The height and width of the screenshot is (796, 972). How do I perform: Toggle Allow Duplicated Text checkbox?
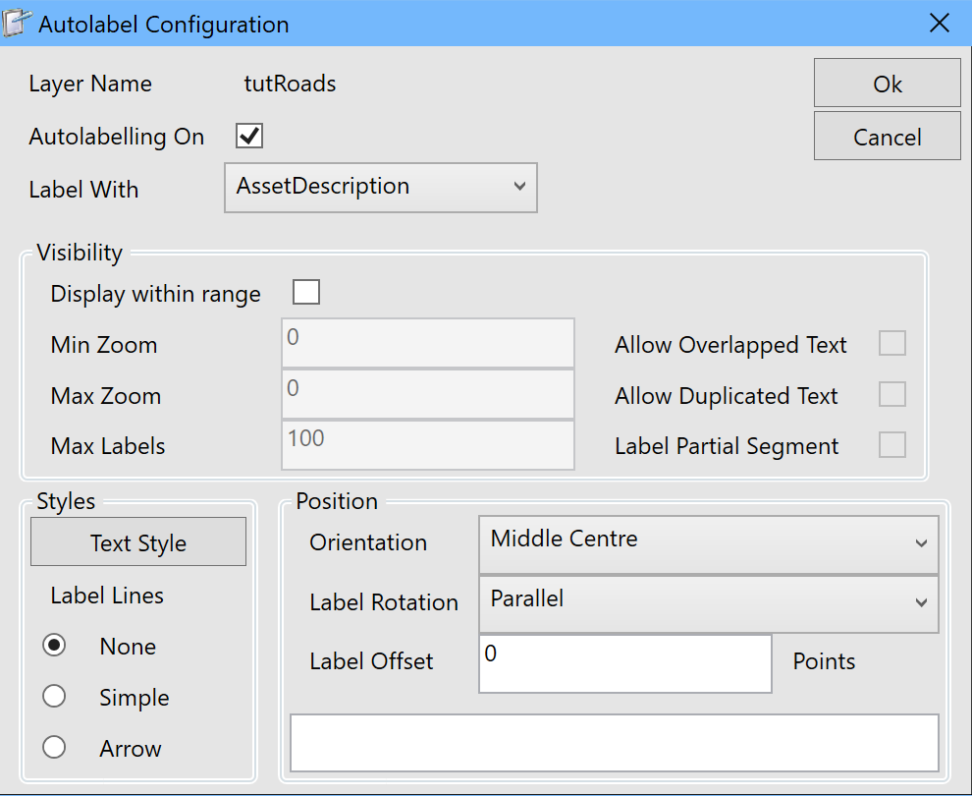892,394
